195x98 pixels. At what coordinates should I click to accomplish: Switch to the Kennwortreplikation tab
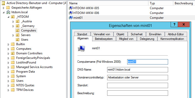[x=172, y=39]
